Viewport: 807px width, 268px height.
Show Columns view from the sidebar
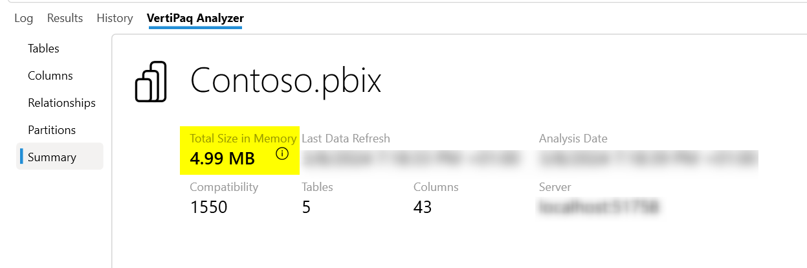point(50,76)
